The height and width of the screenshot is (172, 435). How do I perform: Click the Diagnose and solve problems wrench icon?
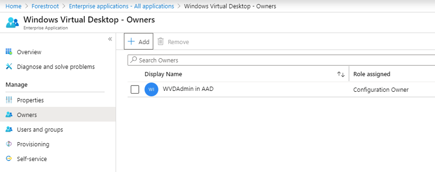click(9, 66)
